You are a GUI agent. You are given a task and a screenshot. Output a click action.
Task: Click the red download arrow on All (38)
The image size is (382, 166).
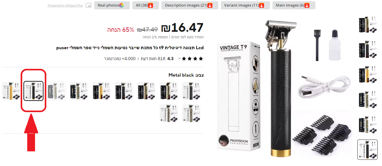coord(150,5)
